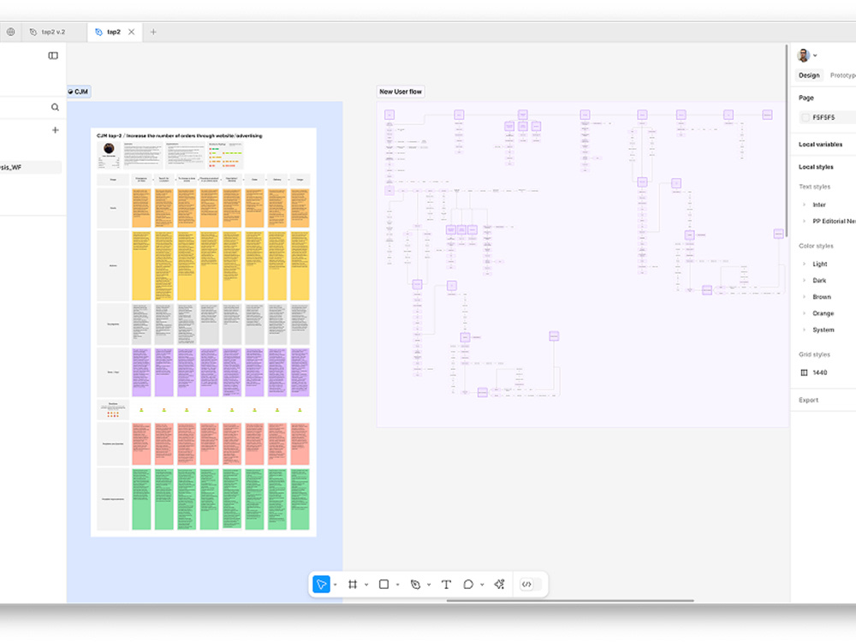Open the AI Actions sparkle tool

(x=500, y=584)
